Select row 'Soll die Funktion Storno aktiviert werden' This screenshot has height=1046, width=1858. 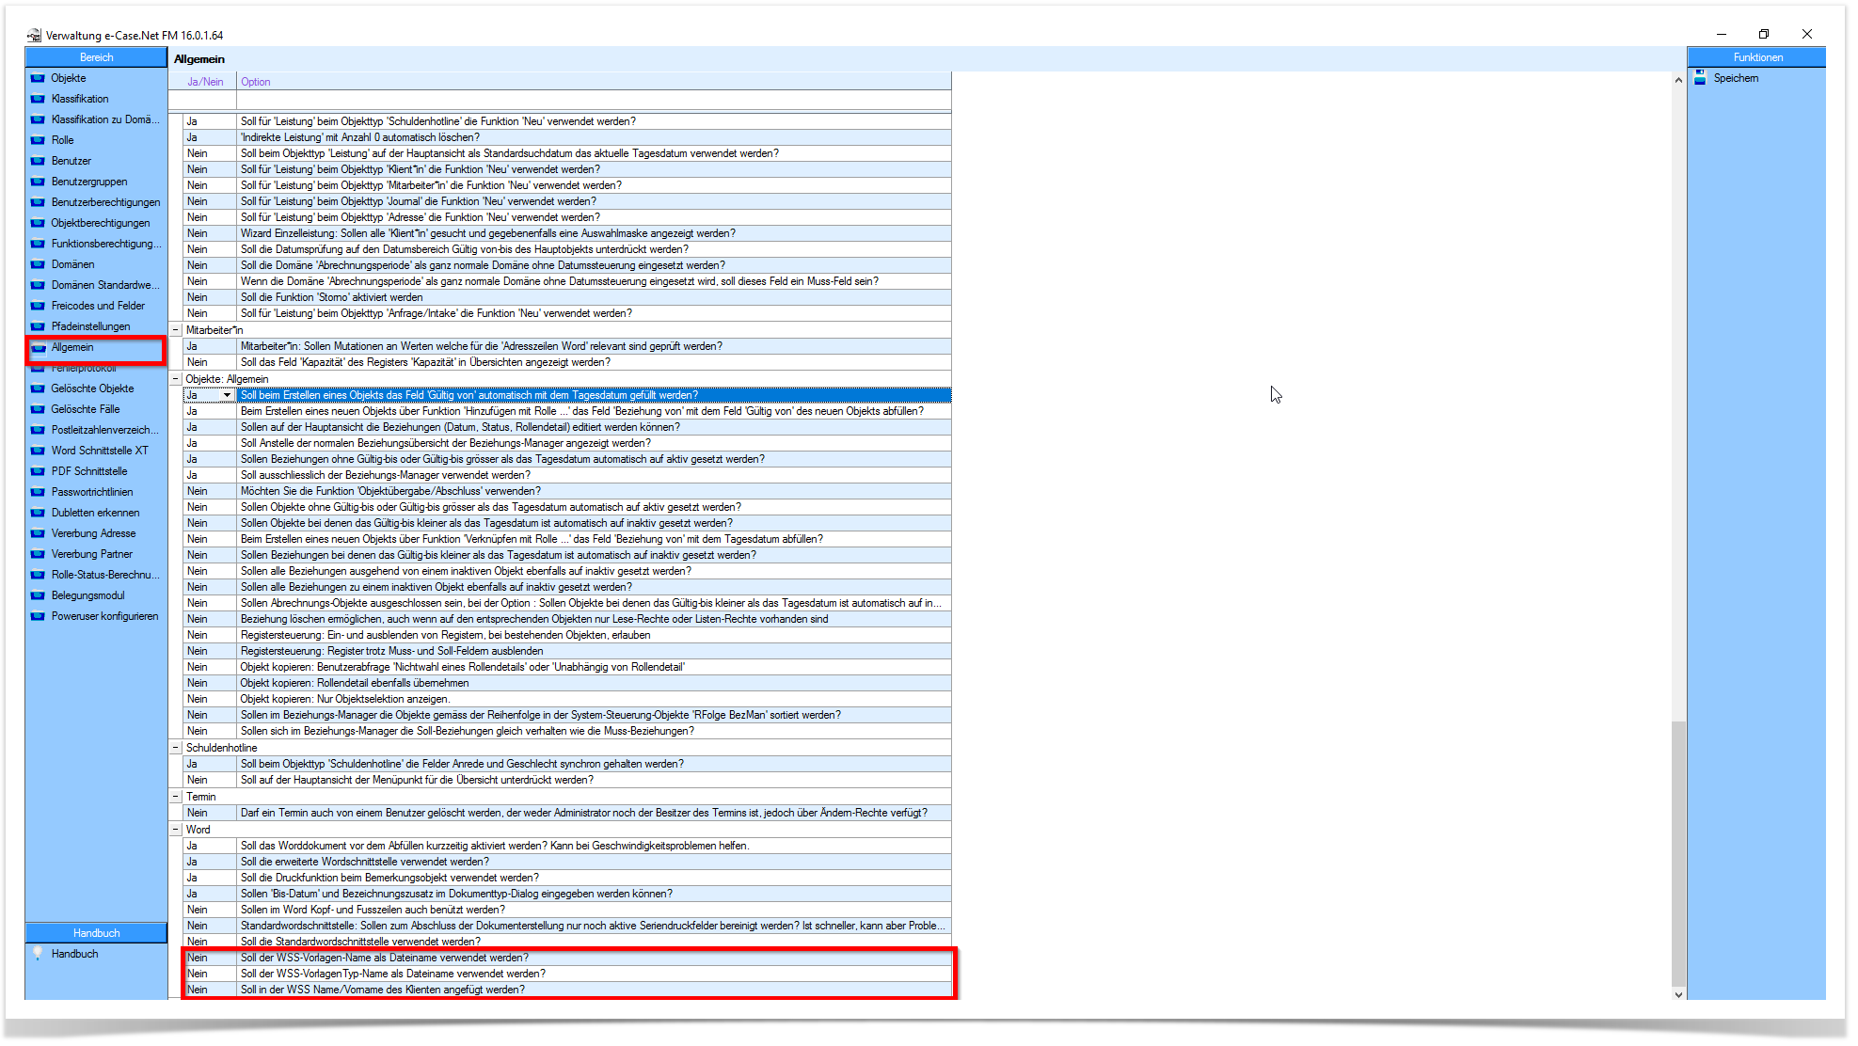(566, 297)
